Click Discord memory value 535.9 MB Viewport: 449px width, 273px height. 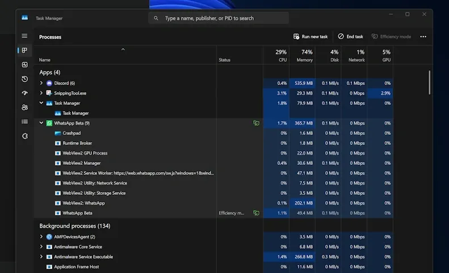point(304,83)
